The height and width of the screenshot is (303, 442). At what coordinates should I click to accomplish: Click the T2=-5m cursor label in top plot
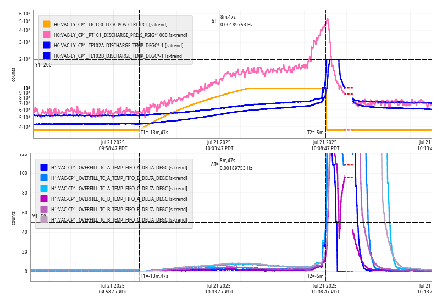pyautogui.click(x=315, y=132)
